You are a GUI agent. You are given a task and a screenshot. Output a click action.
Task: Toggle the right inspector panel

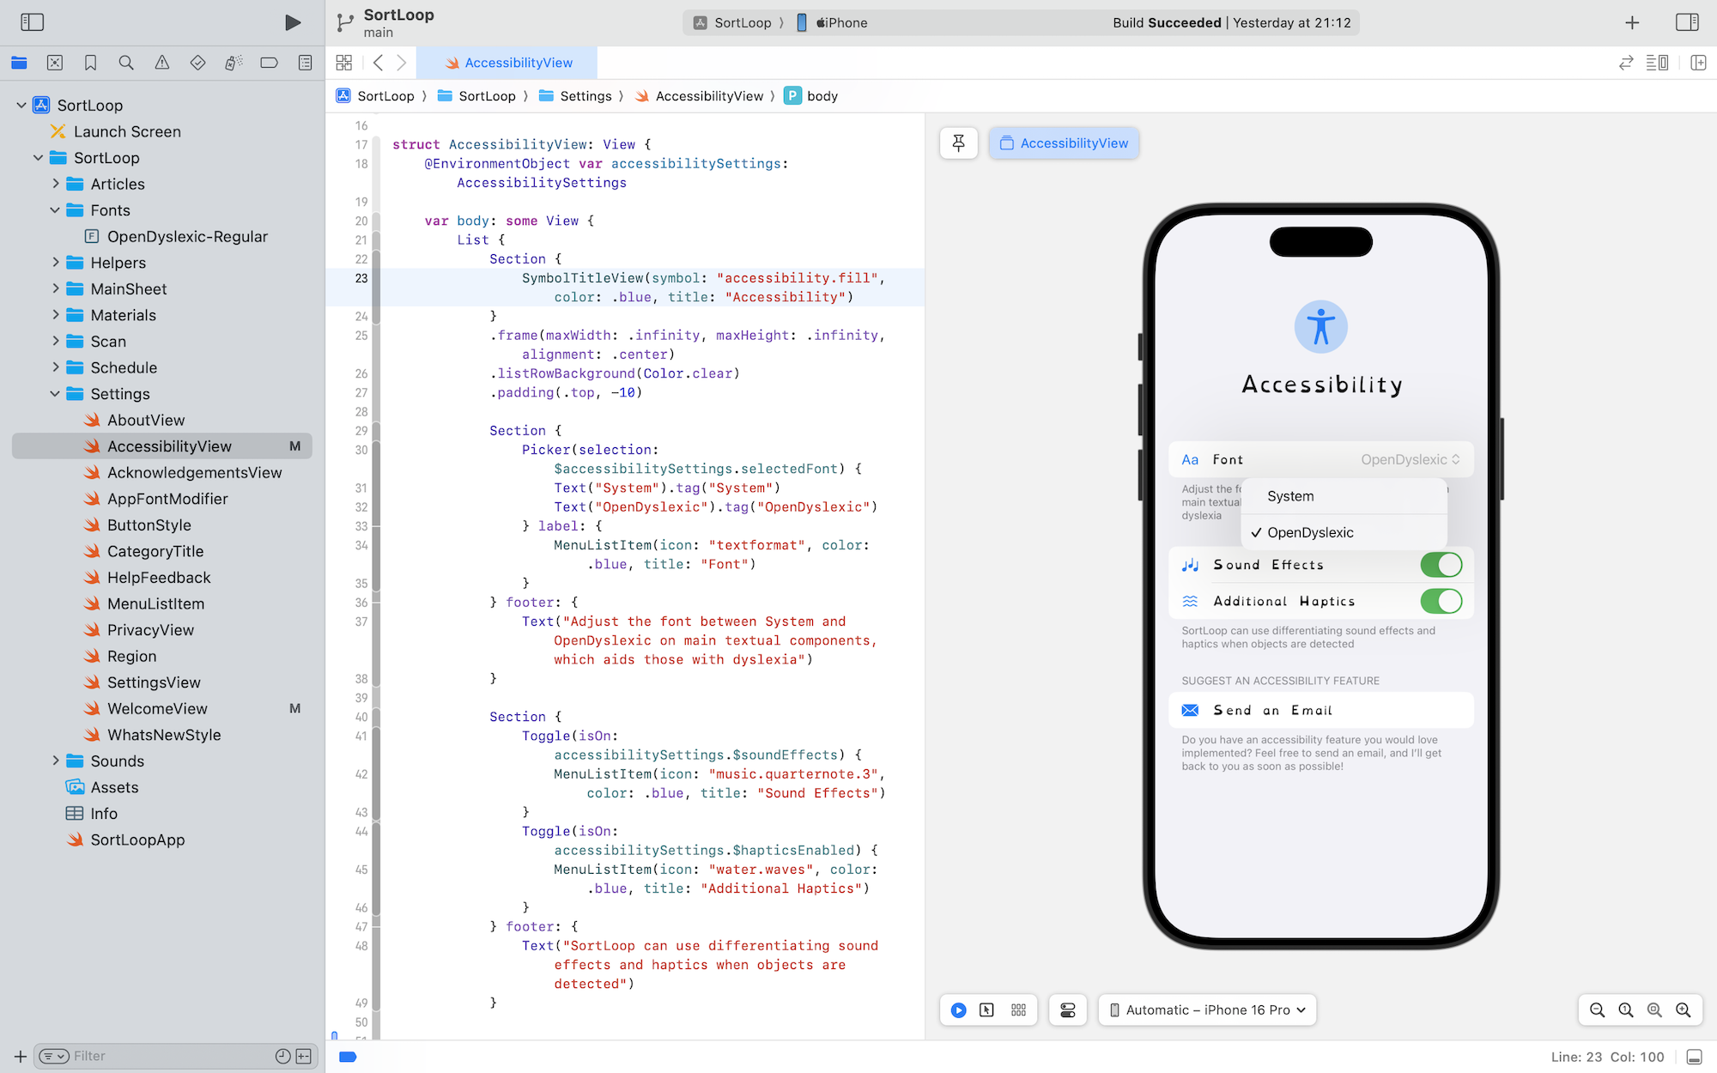pos(1687,22)
